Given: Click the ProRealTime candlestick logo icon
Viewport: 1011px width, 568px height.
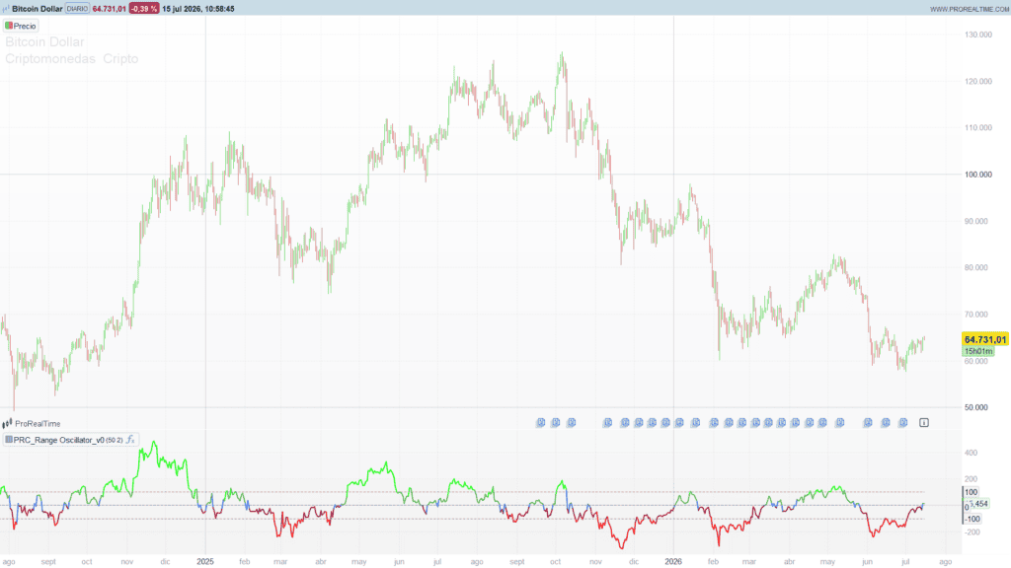Looking at the screenshot, I should tap(7, 424).
